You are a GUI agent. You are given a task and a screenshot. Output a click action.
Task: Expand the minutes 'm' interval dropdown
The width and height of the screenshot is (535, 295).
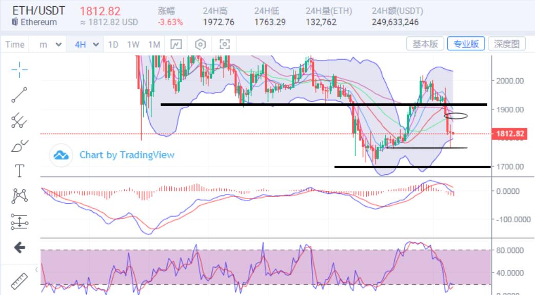[x=51, y=44]
